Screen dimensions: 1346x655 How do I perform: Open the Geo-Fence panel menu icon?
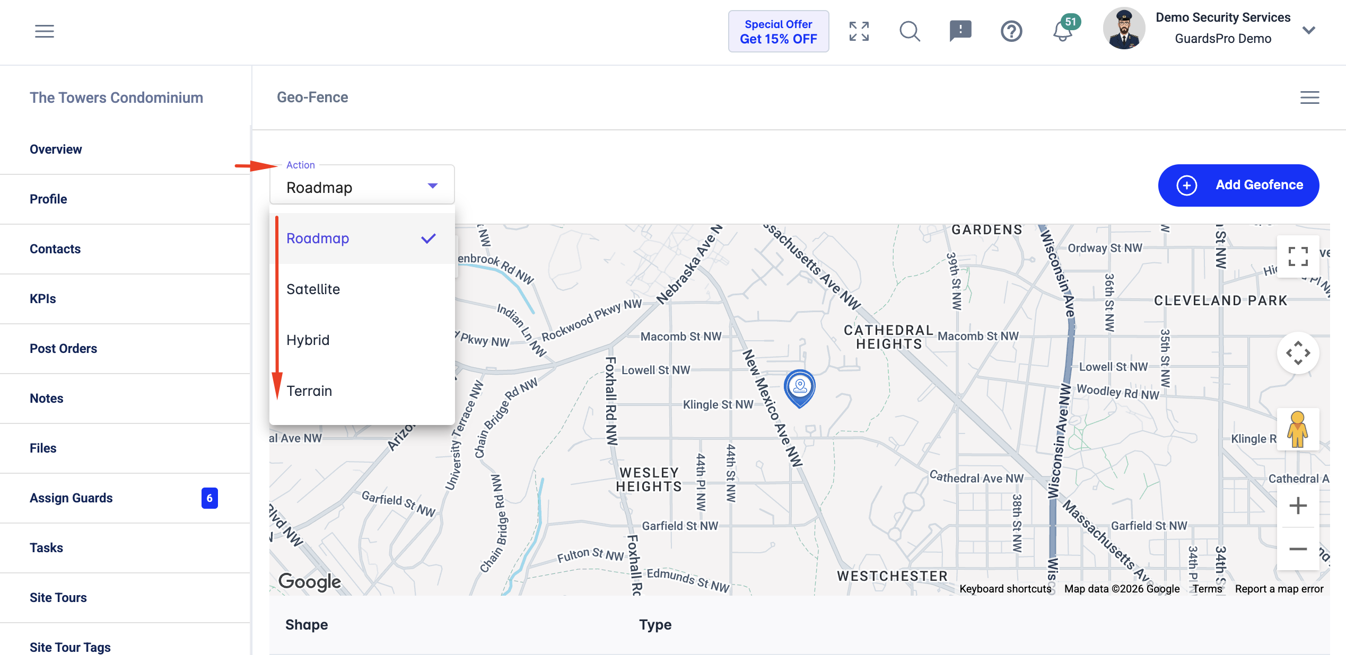click(1309, 98)
